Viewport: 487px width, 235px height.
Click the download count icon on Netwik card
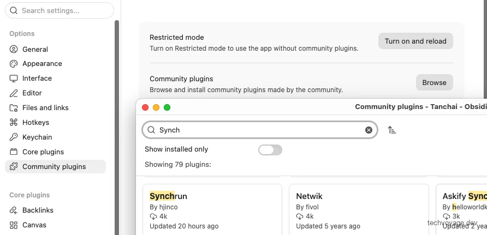click(x=300, y=216)
